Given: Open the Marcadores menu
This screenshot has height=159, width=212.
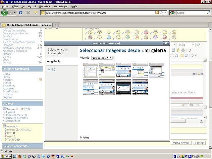Looking at the screenshot, I should point(45,6).
